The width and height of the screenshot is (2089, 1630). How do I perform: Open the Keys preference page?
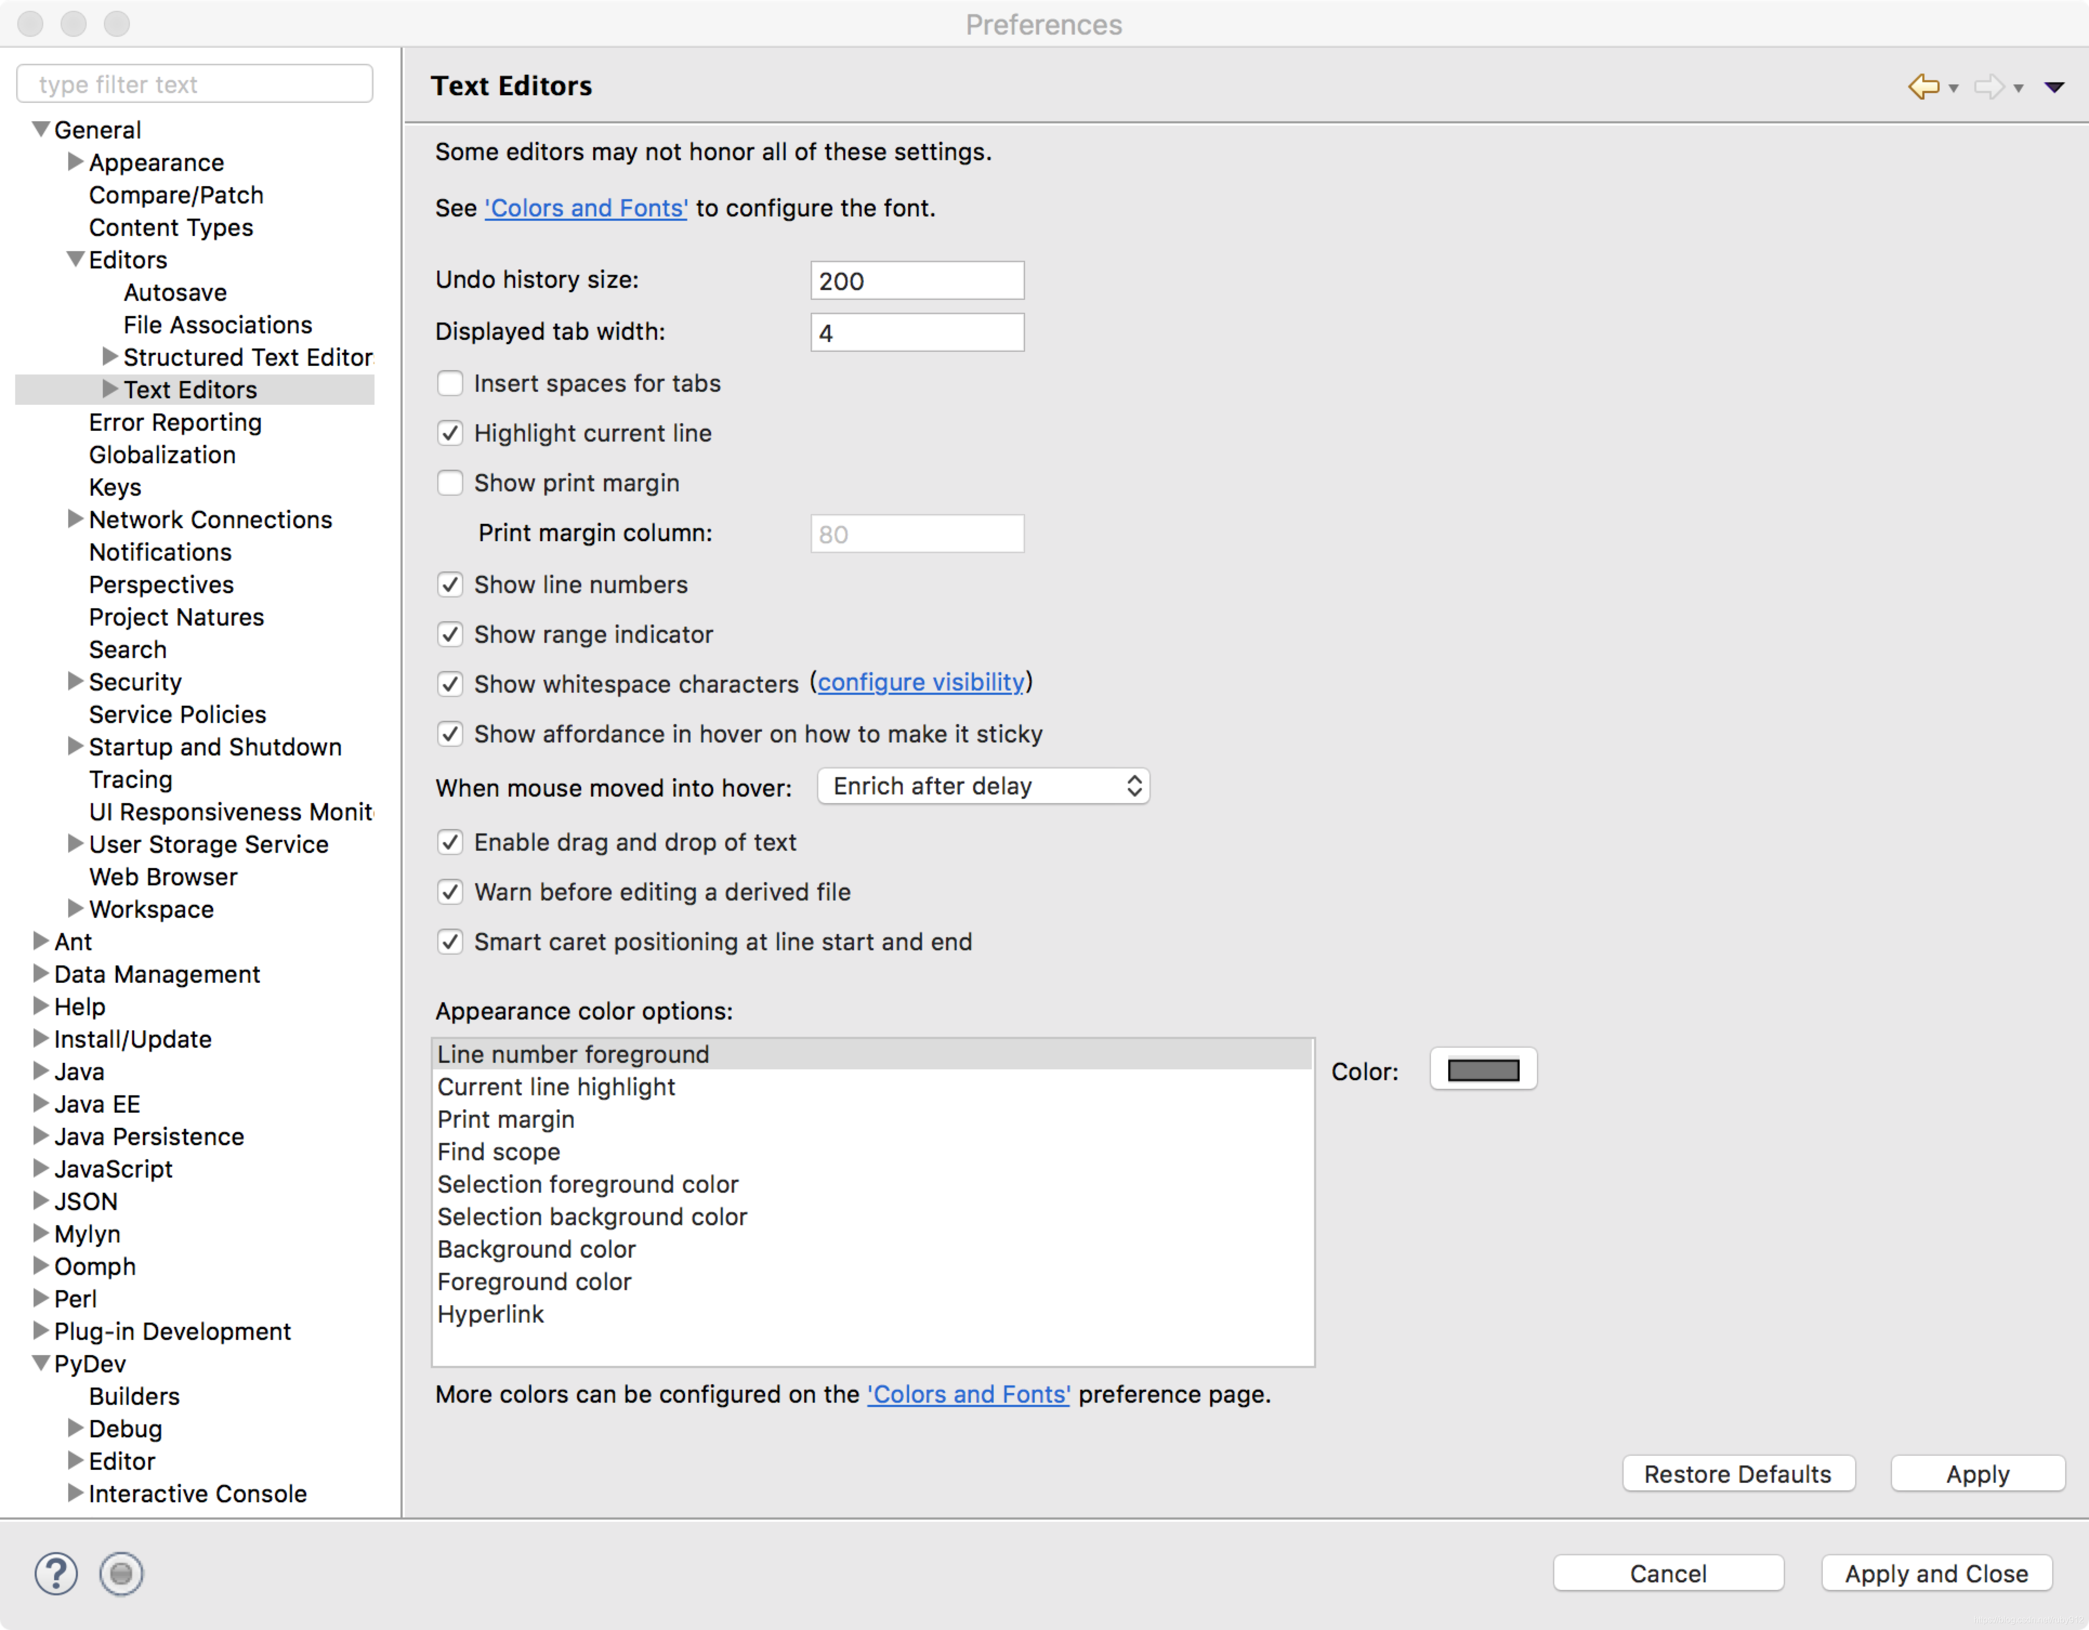pos(115,488)
